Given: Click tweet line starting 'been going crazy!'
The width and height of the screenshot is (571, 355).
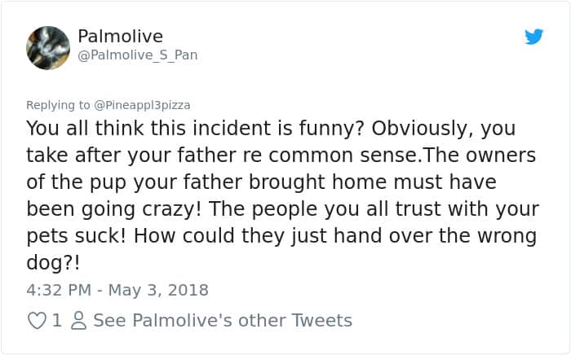Looking at the screenshot, I should (282, 210).
